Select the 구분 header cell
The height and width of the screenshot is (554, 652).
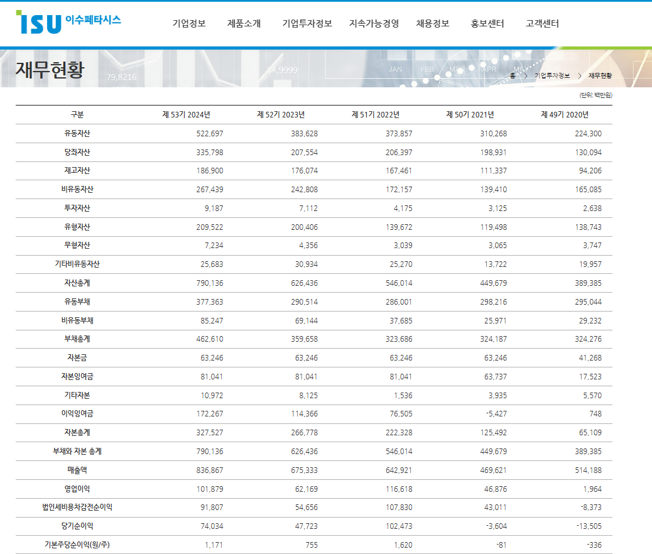point(75,115)
